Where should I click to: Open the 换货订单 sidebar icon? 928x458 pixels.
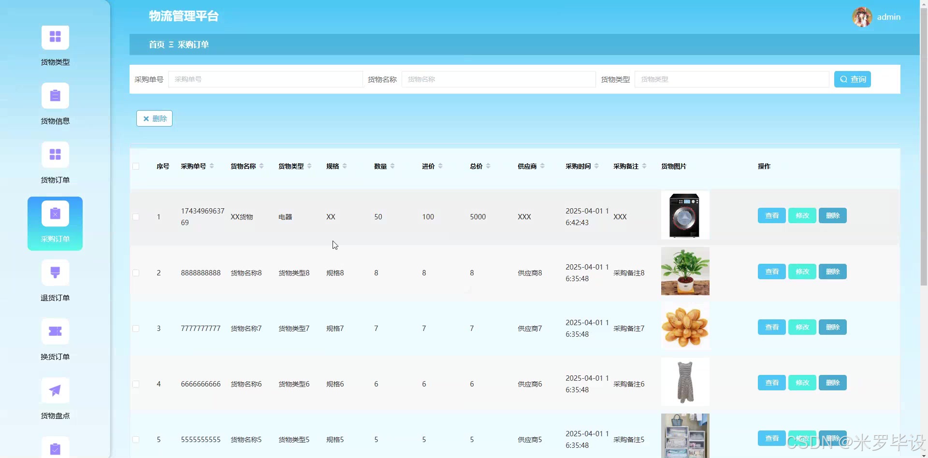click(x=55, y=332)
